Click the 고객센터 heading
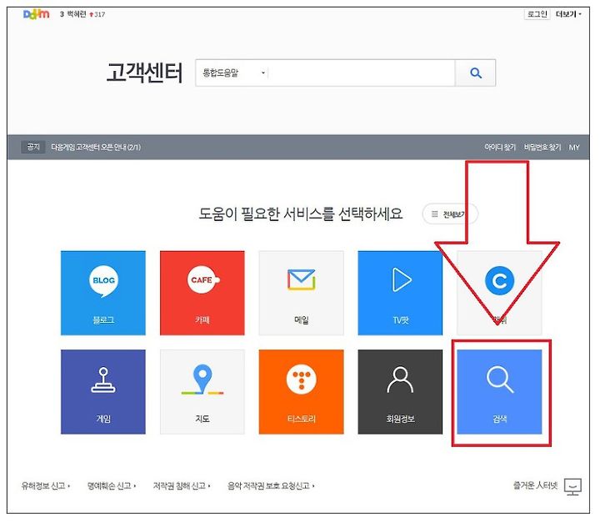The image size is (600, 523). pos(145,73)
